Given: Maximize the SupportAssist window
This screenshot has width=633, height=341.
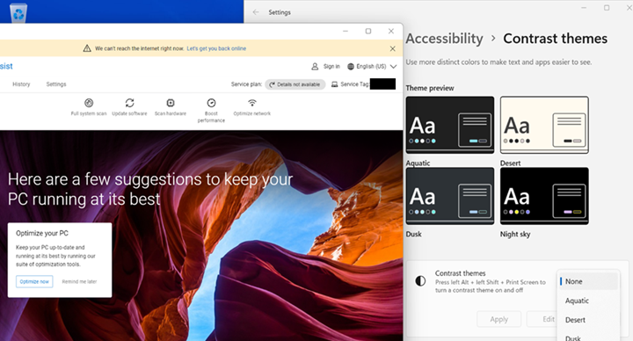Looking at the screenshot, I should [x=368, y=31].
